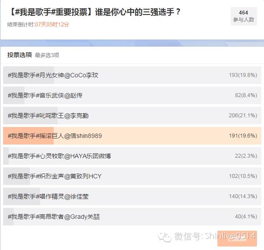Select the 黄致列HCY poll option
This screenshot has width=264, height=250.
coord(132,176)
